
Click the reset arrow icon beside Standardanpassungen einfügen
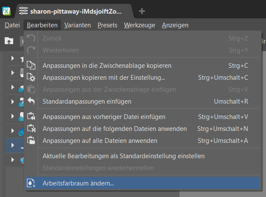pyautogui.click(x=31, y=101)
